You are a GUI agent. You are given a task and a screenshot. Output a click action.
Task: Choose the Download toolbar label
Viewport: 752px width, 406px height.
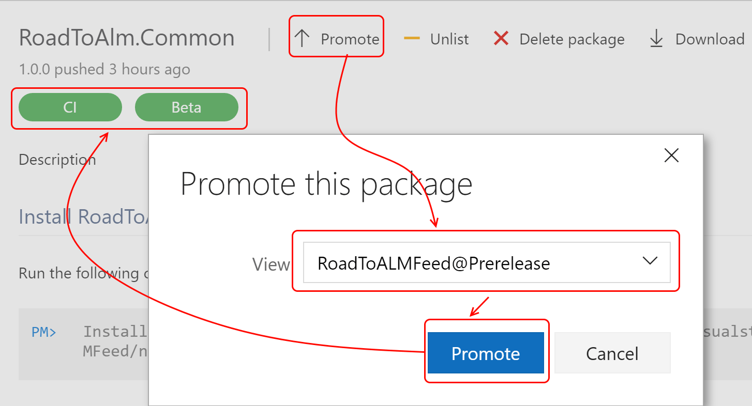[710, 39]
